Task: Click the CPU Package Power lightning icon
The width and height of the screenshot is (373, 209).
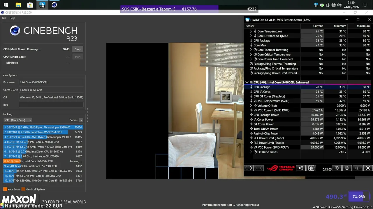Action: point(251,115)
